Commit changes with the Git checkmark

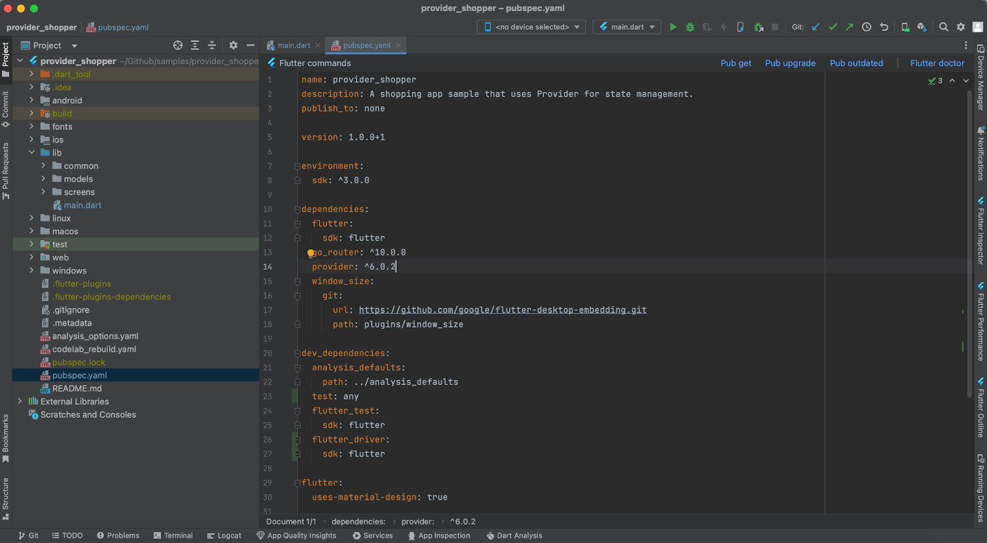(x=833, y=27)
